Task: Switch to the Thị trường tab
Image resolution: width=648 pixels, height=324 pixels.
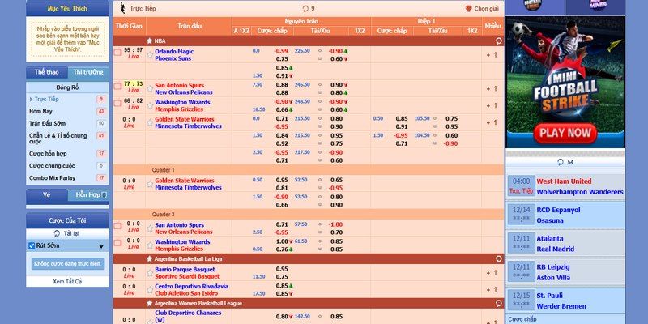Action: 88,72
